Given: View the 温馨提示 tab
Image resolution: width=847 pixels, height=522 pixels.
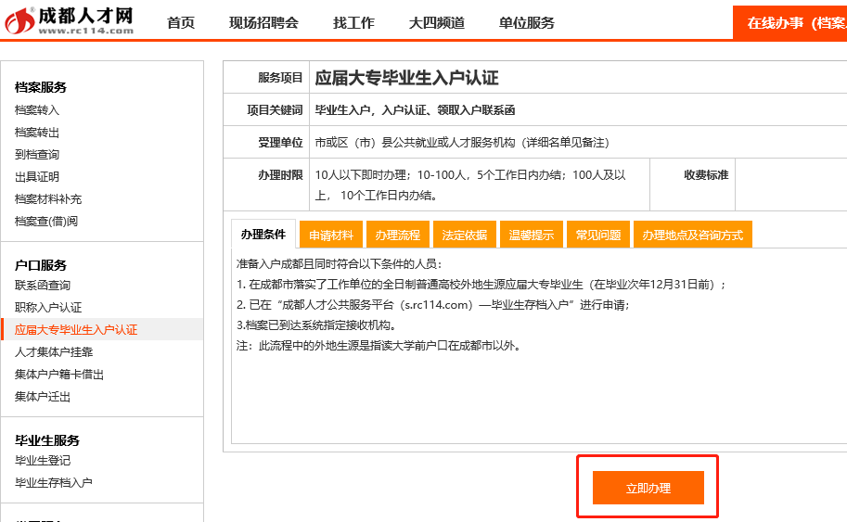Looking at the screenshot, I should [532, 236].
